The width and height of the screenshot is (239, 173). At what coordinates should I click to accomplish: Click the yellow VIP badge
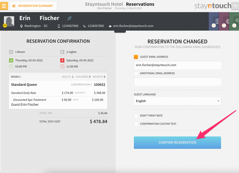(5, 25)
